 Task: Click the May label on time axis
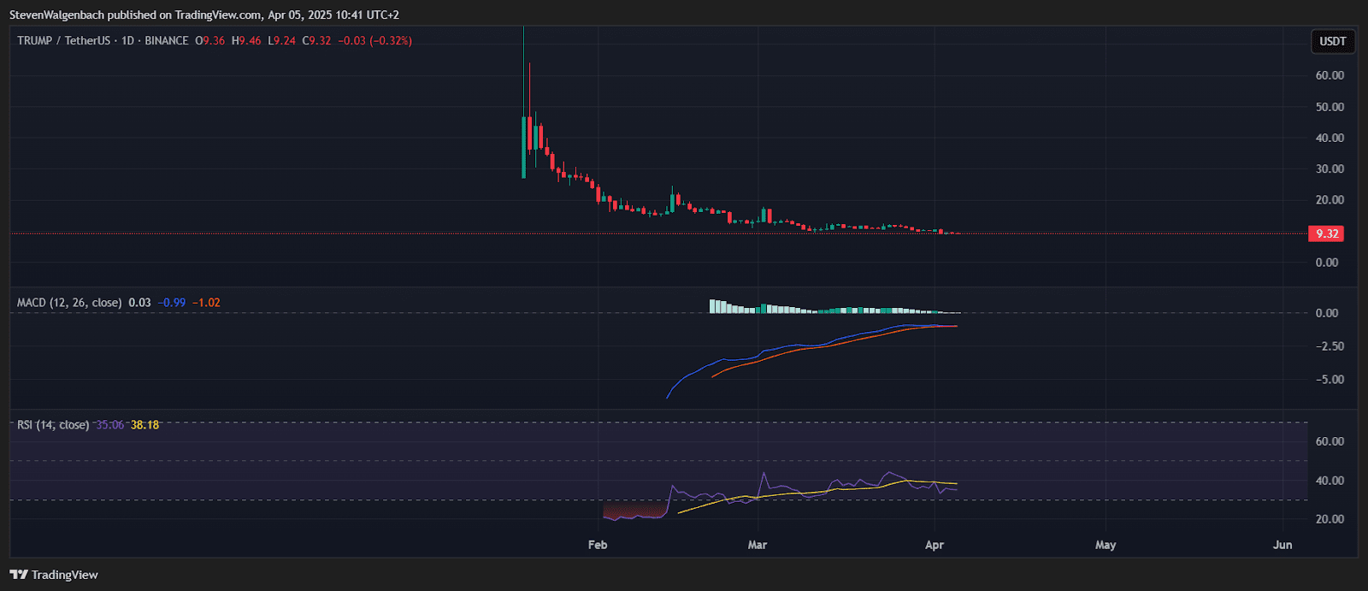click(x=1106, y=545)
